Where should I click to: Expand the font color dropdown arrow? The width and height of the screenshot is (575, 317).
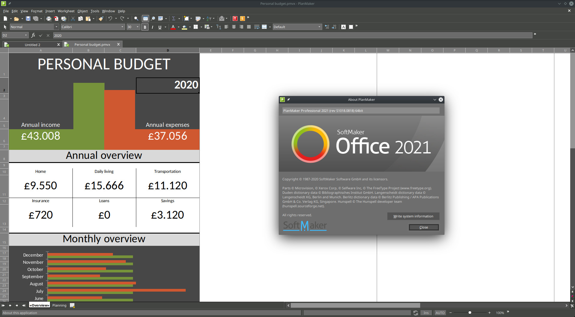point(178,27)
